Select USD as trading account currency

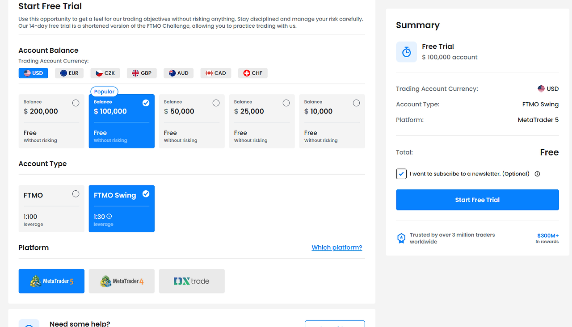(33, 73)
